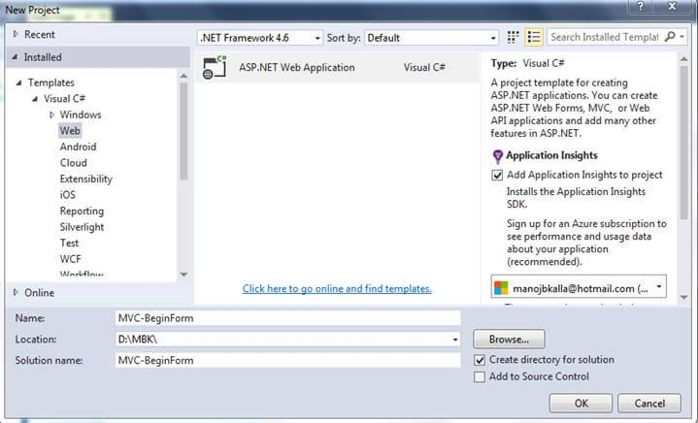Image resolution: width=698 pixels, height=423 pixels.
Task: Select the Reporting template category
Action: 82,211
